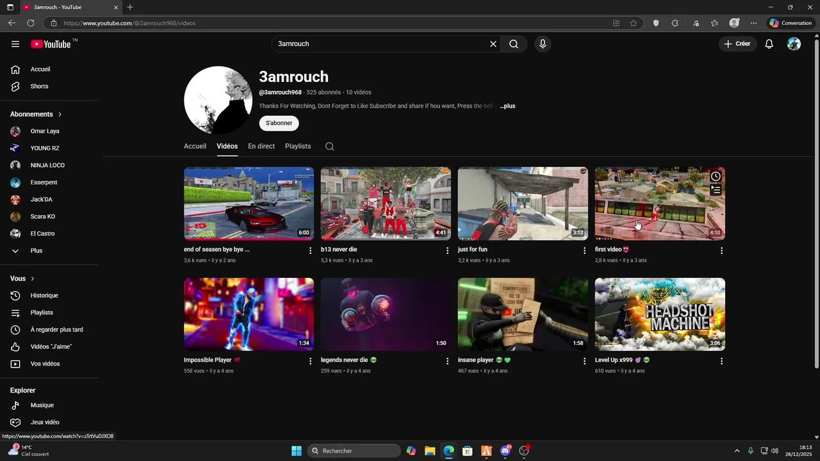Viewport: 820px width, 461px height.
Task: Start voice search with microphone
Action: point(543,44)
